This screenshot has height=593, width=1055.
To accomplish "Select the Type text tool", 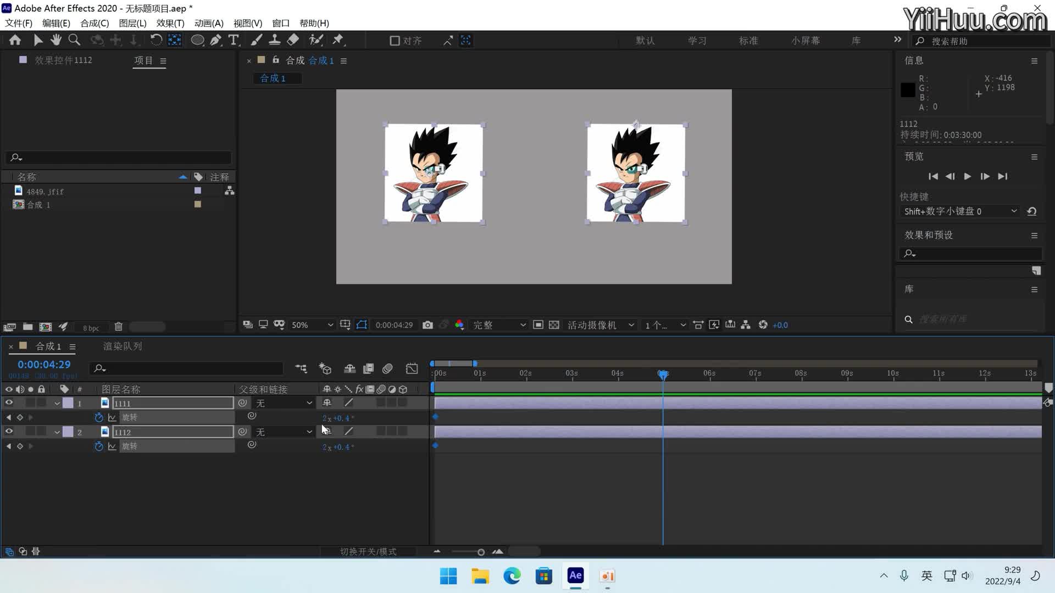I will (x=234, y=40).
